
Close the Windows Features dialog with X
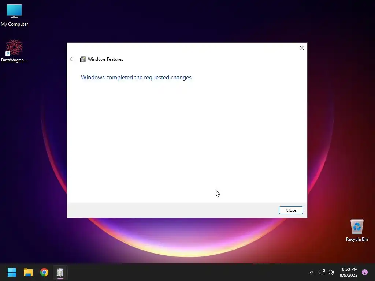(302, 48)
